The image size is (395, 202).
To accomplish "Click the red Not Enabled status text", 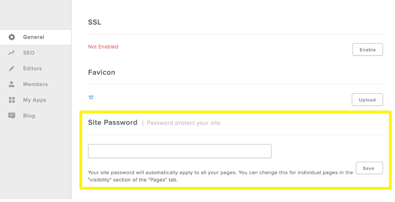I will point(103,47).
